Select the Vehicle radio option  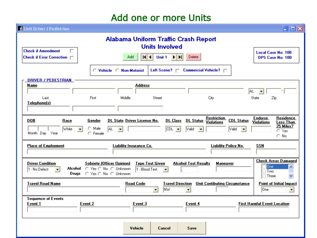click(94, 70)
